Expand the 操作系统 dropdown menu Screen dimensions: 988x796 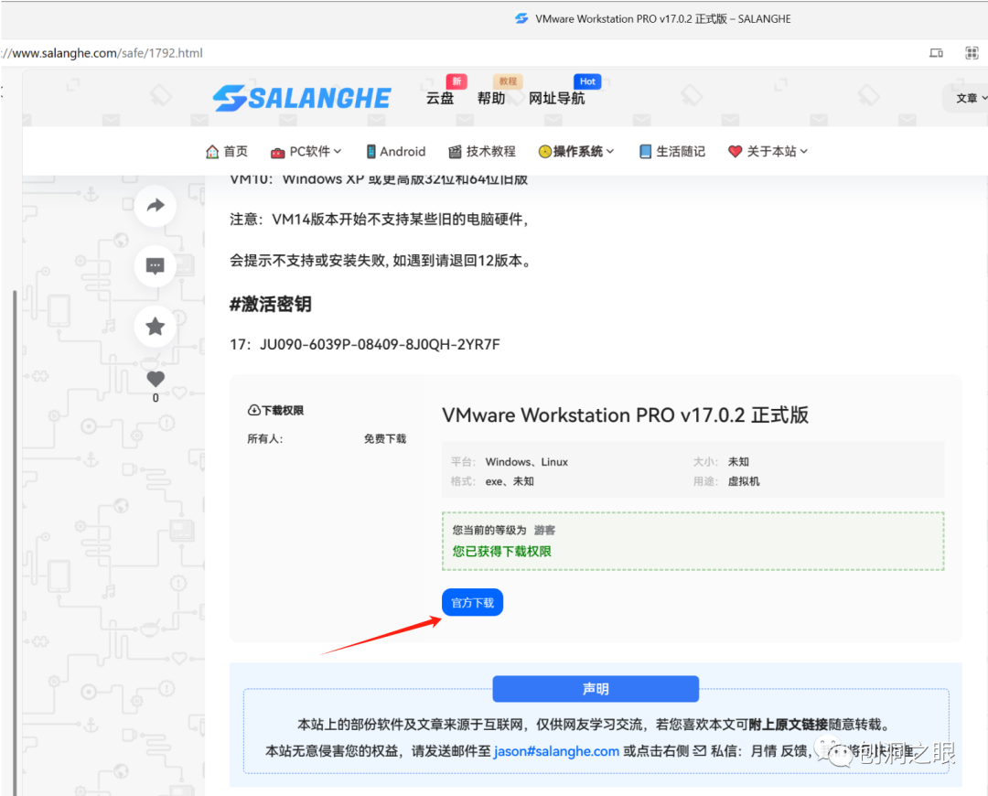pyautogui.click(x=576, y=151)
